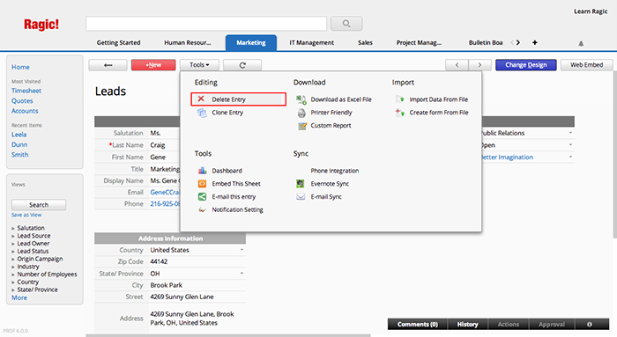The width and height of the screenshot is (617, 337).
Task: Expand the Lead Source filter
Action: pos(33,236)
